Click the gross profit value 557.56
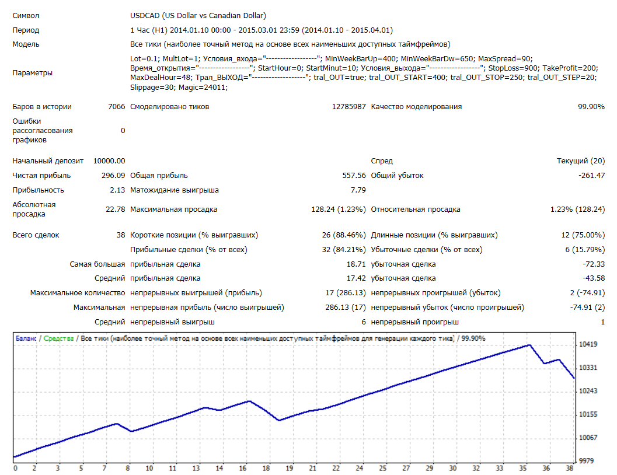Image resolution: width=617 pixels, height=475 pixels. point(354,176)
